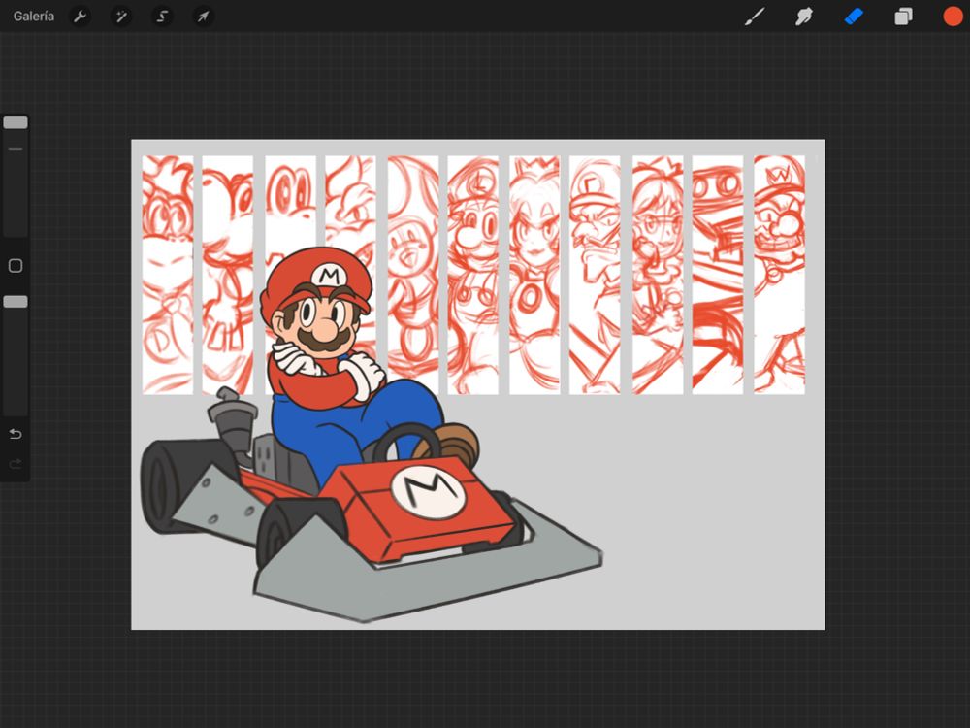
Task: Select the Transform arrow tool
Action: point(203,16)
